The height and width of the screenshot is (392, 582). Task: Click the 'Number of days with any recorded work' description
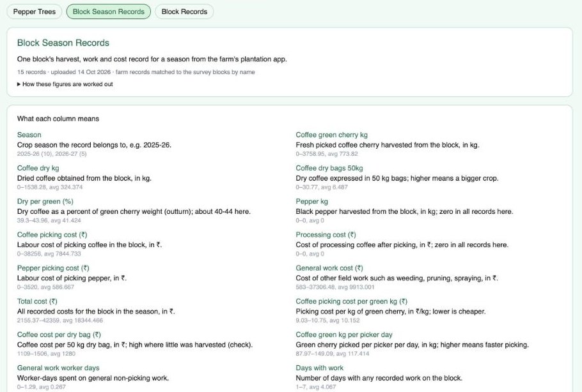379,379
